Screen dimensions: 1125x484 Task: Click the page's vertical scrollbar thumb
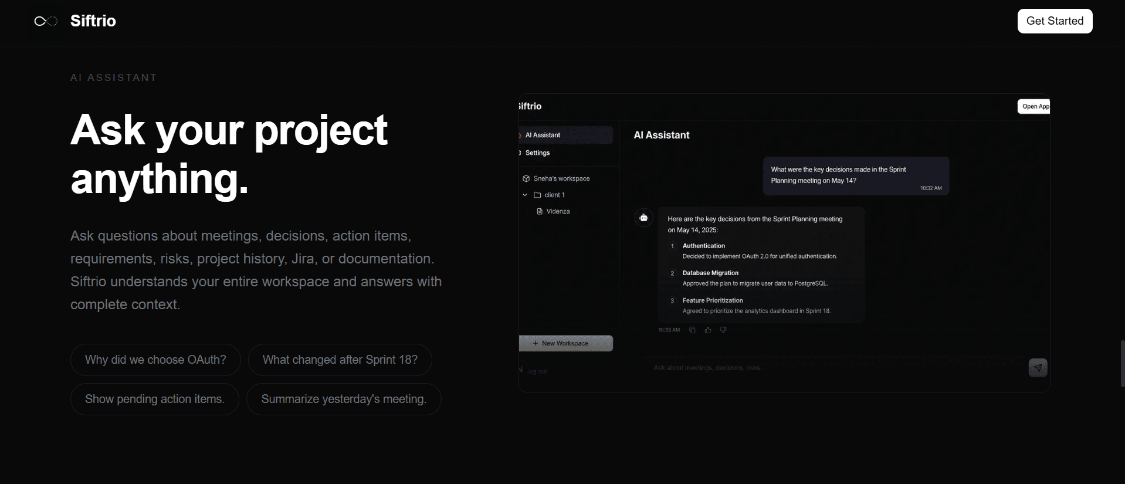coord(1123,363)
